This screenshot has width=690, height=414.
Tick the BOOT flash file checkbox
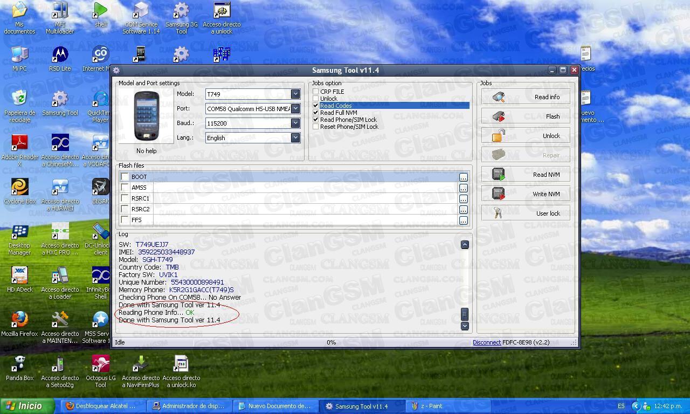[x=125, y=177]
